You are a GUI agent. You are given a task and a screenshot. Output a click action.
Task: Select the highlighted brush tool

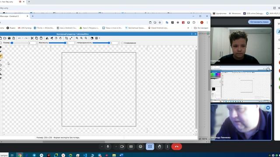[1, 56]
